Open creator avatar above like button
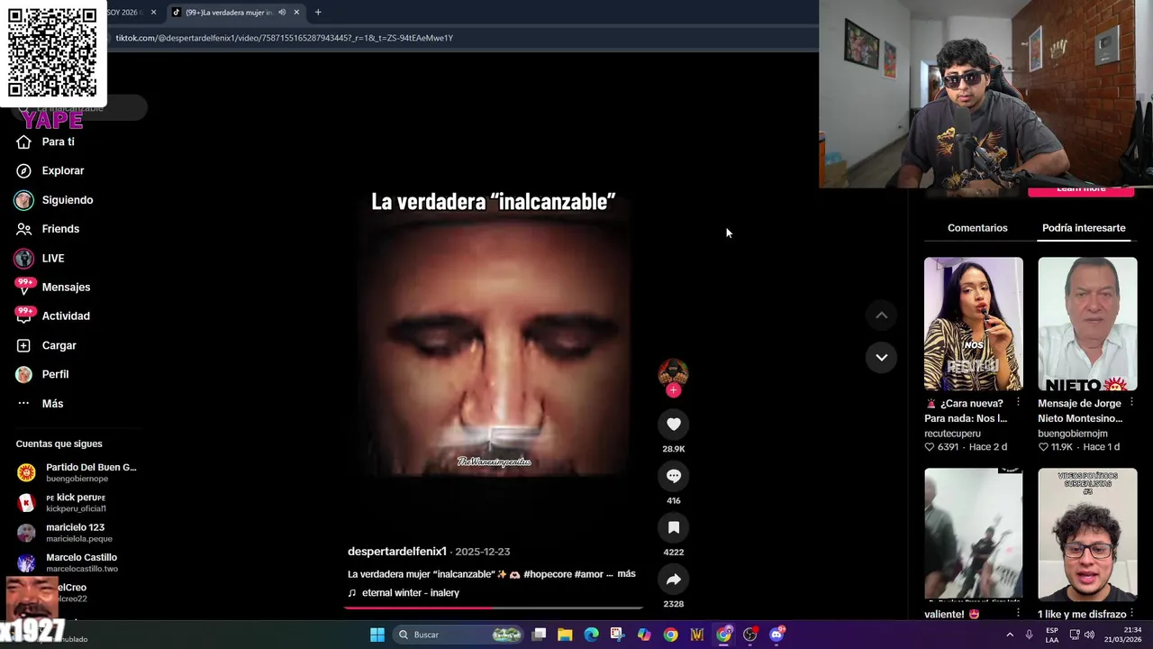The height and width of the screenshot is (649, 1153). 673,372
